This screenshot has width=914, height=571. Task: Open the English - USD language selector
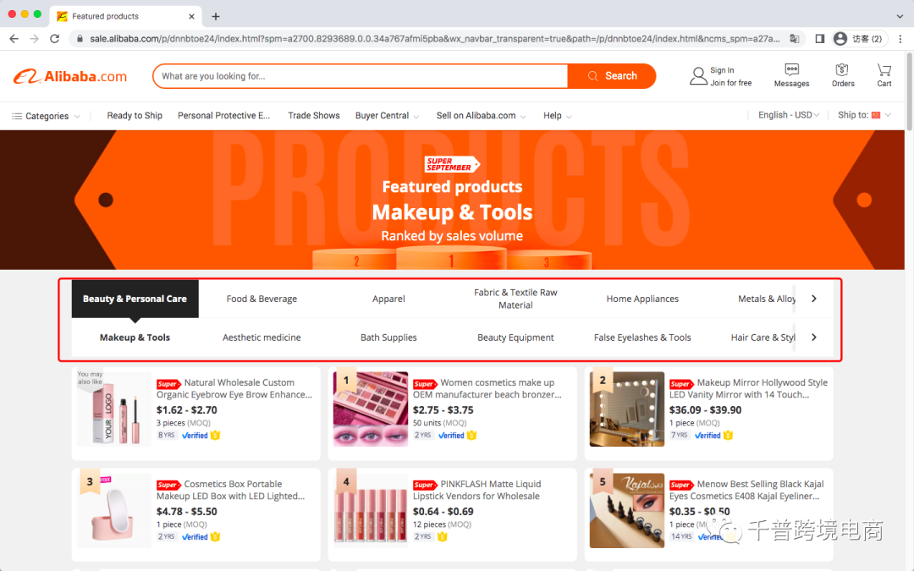click(x=789, y=115)
